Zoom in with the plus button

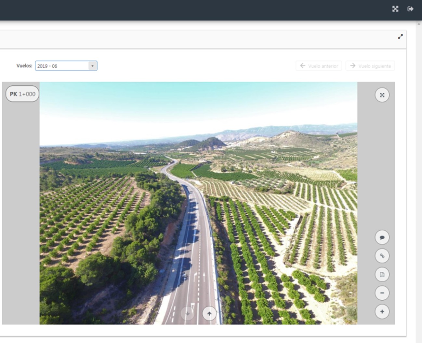pos(382,312)
